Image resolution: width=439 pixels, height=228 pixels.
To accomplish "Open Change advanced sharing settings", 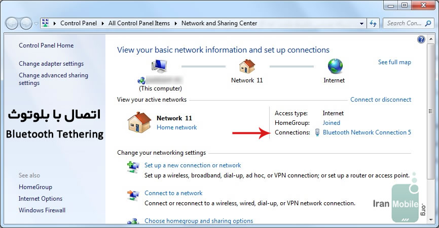I will [53, 79].
